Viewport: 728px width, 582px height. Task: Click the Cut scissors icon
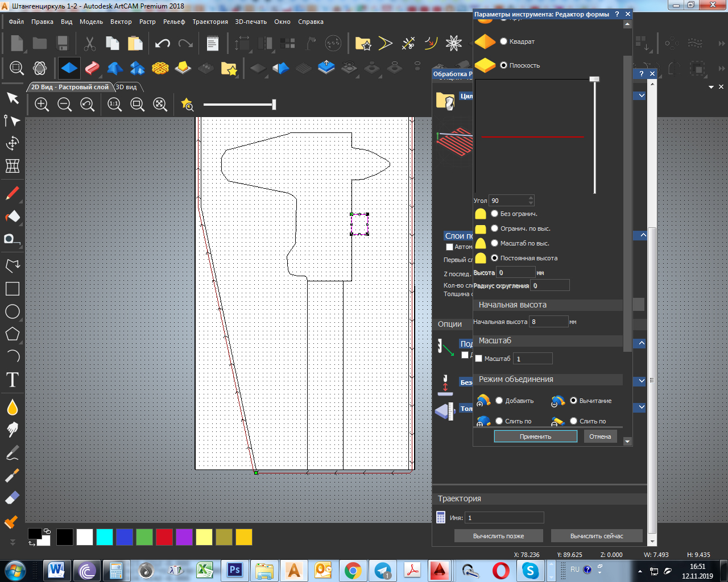click(x=90, y=44)
